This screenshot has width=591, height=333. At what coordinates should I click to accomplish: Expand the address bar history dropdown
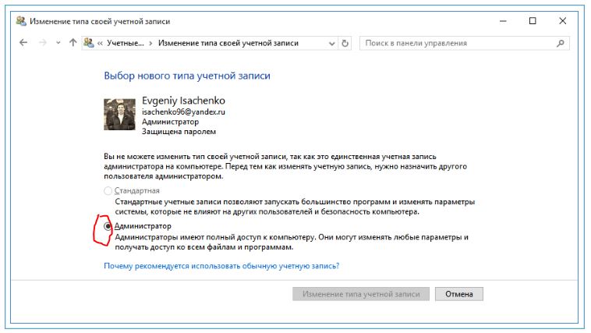coord(331,44)
